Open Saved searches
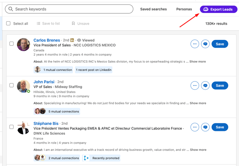Screen dimensions: 239x166 pyautogui.click(x=153, y=9)
